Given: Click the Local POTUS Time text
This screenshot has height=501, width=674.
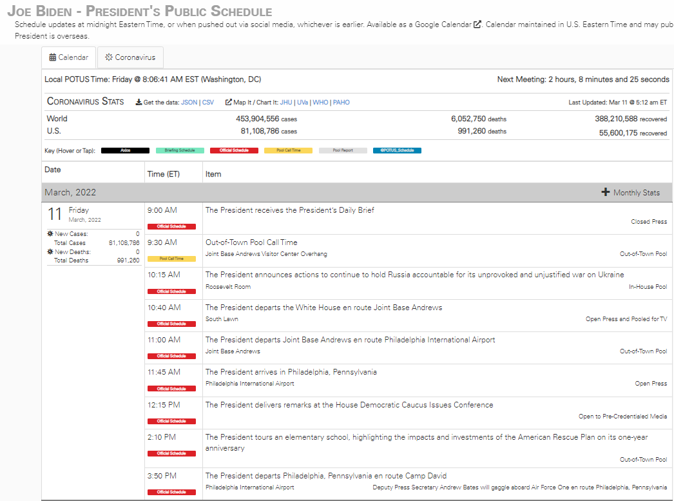Looking at the screenshot, I should click(x=153, y=79).
